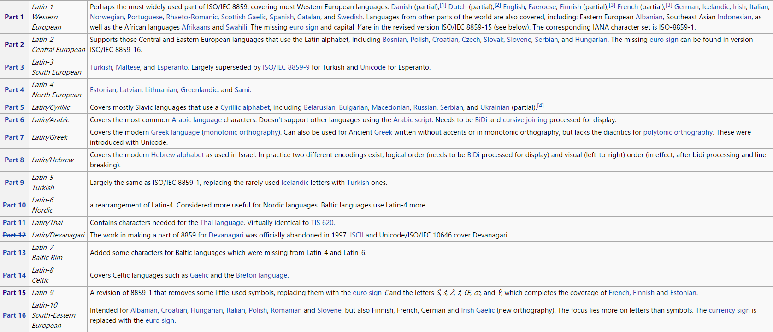773x332 pixels.
Task: Open the Hebrew alphabet link
Action: (177, 155)
